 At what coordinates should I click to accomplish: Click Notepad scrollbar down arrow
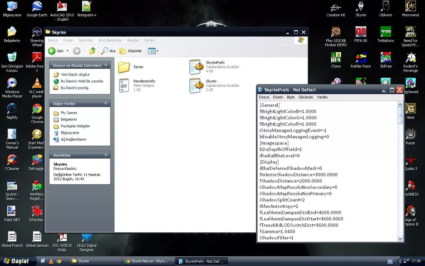pyautogui.click(x=400, y=238)
